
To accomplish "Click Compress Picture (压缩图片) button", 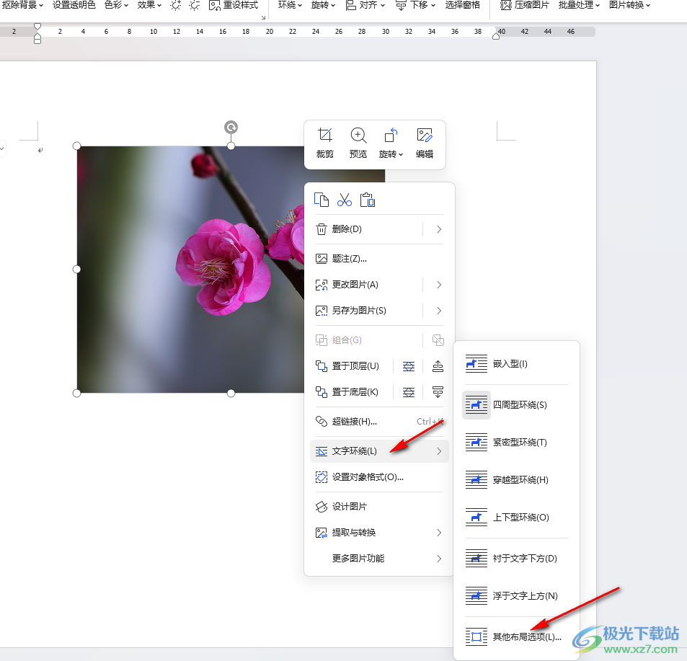I will coord(525,5).
